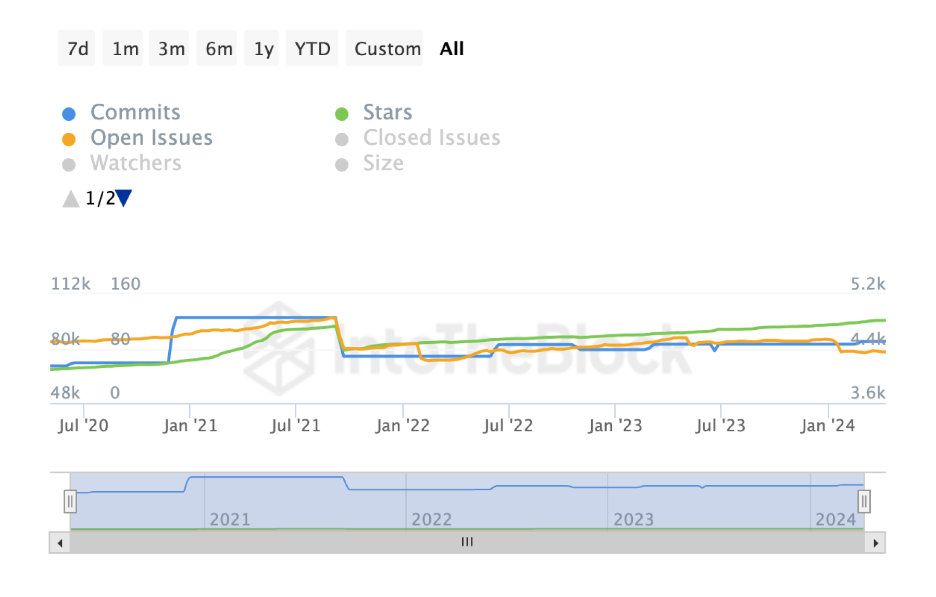Go to next legend page using down triangle
936x597 pixels.
click(x=124, y=198)
